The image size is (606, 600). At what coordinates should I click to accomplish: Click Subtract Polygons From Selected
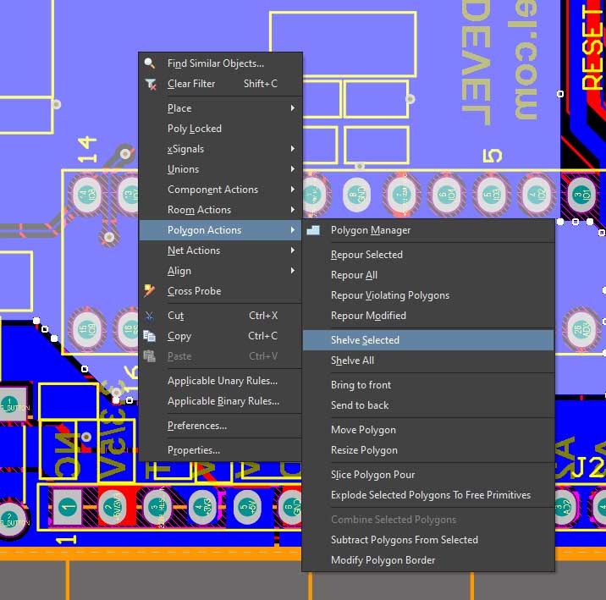[404, 540]
